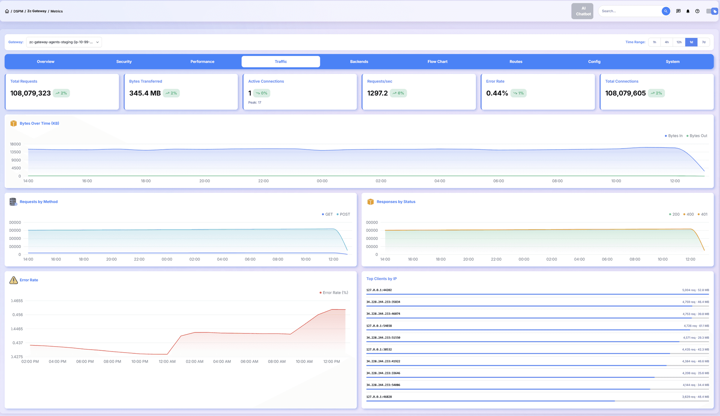Open the Routes tab
The width and height of the screenshot is (720, 416).
(x=516, y=62)
